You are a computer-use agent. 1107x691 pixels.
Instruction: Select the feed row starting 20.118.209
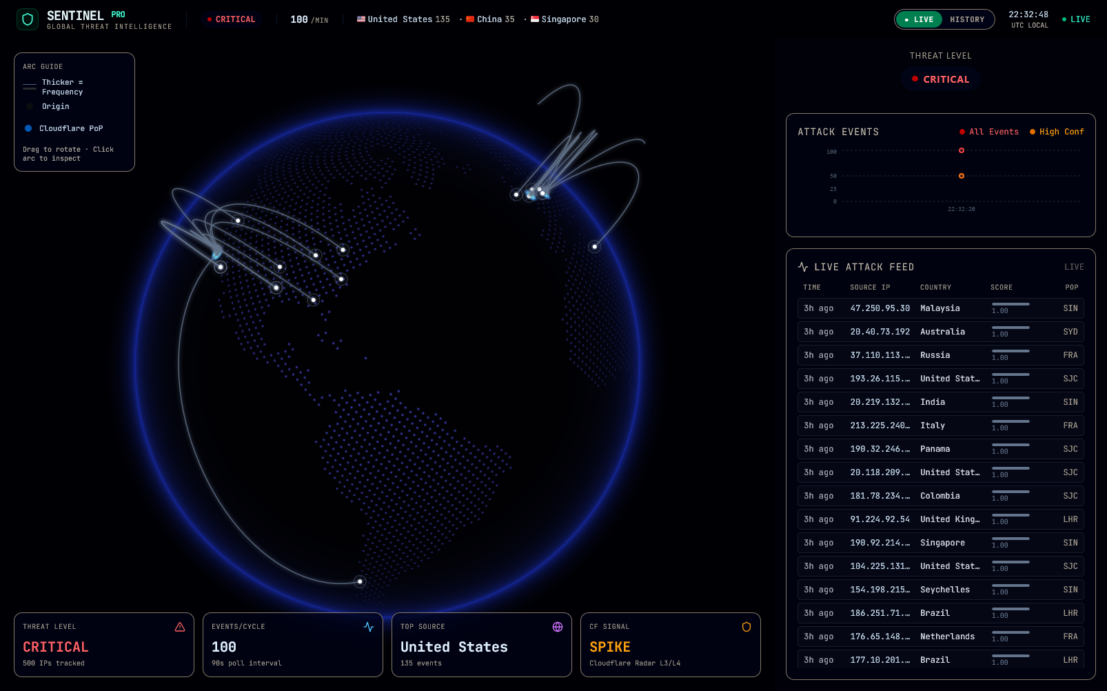(x=941, y=472)
